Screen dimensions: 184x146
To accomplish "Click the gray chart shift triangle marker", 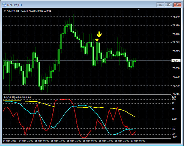I will click(138, 10).
